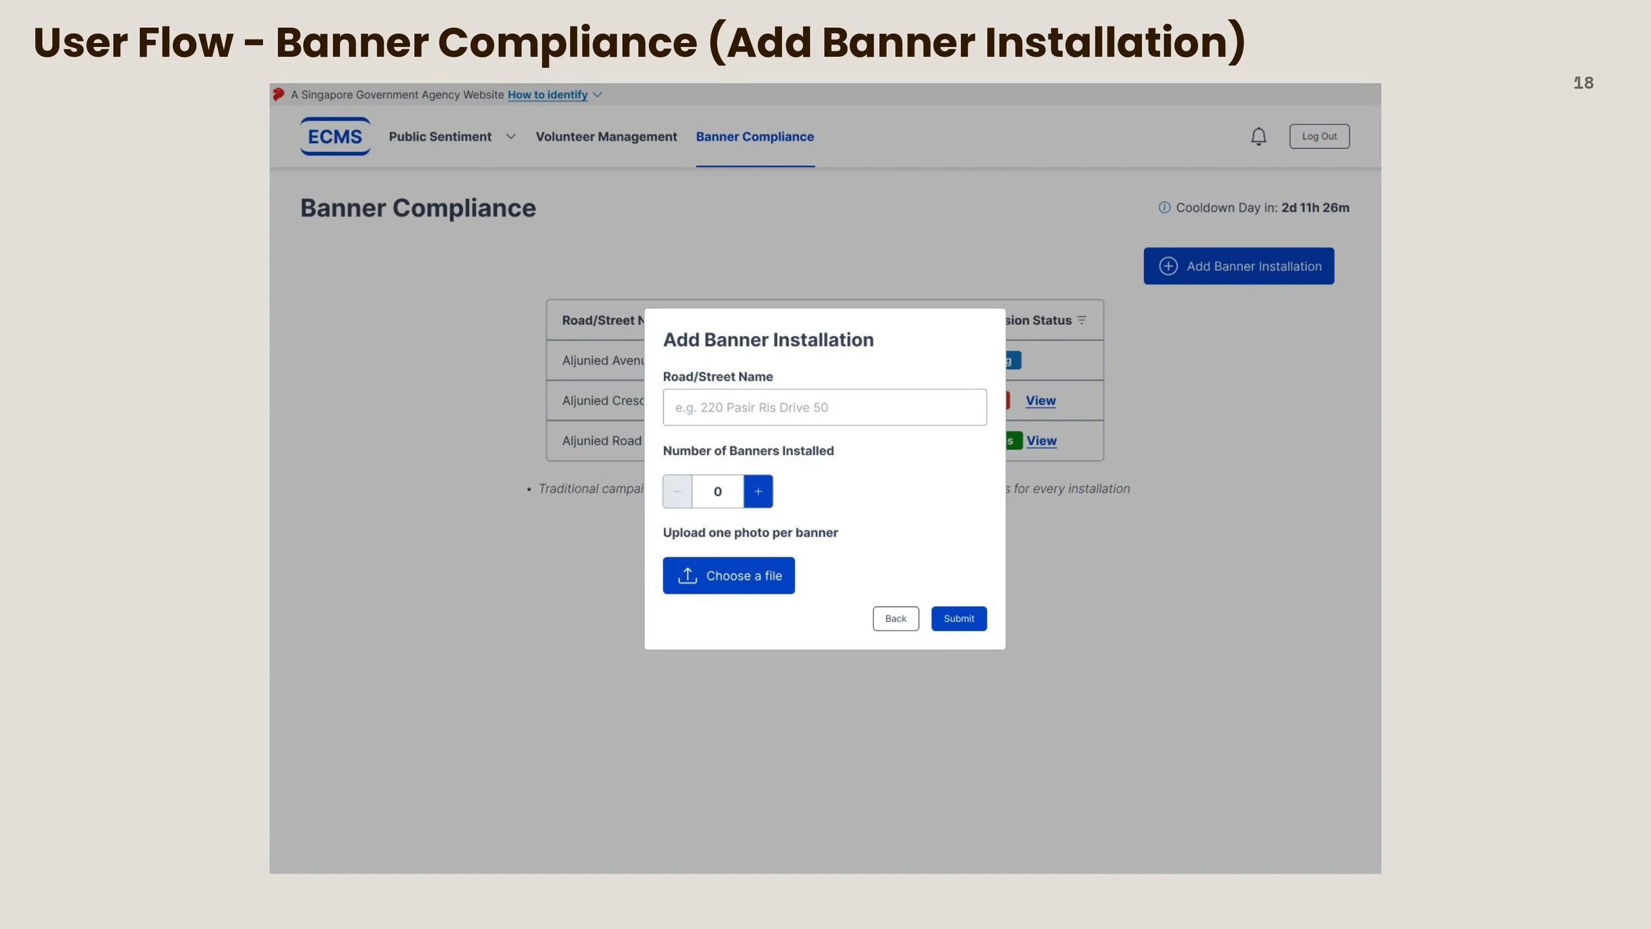Submit the banner installation form
Screen dimensions: 1651x929
pyautogui.click(x=959, y=619)
